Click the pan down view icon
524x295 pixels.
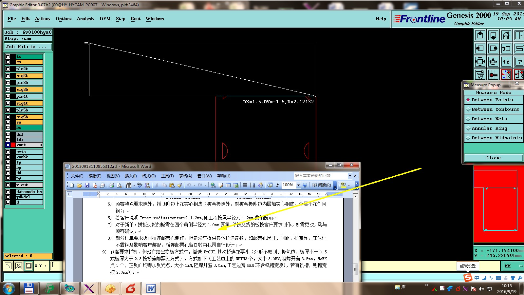(x=493, y=35)
